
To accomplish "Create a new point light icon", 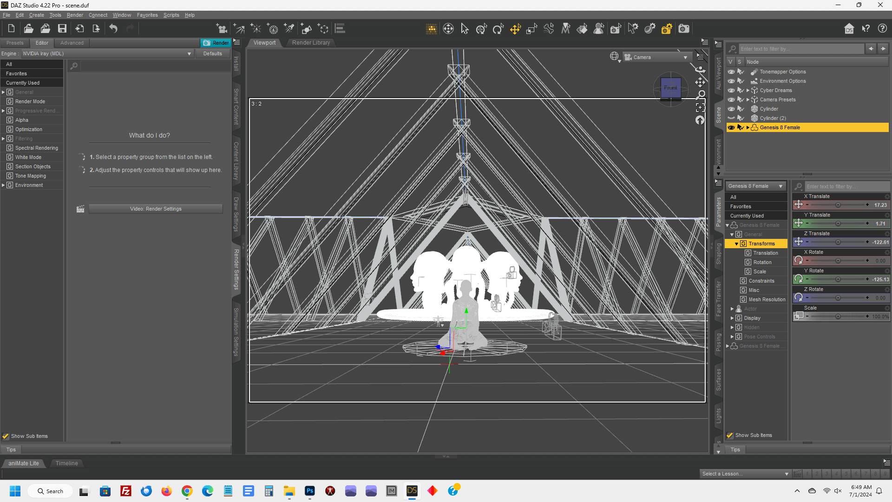I will pos(256,29).
